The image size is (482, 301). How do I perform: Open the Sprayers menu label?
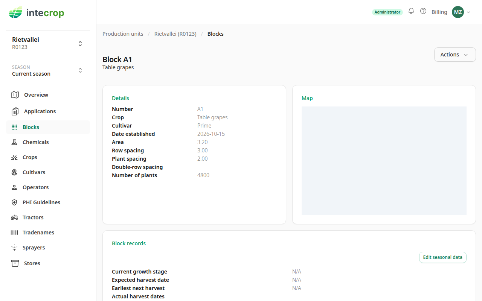[34, 248]
